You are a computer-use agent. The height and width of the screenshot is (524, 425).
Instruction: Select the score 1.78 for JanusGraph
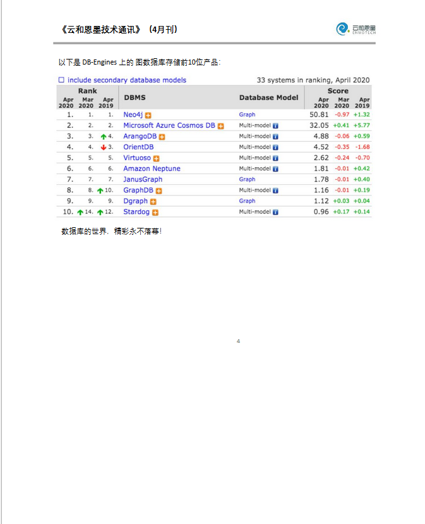tap(321, 180)
